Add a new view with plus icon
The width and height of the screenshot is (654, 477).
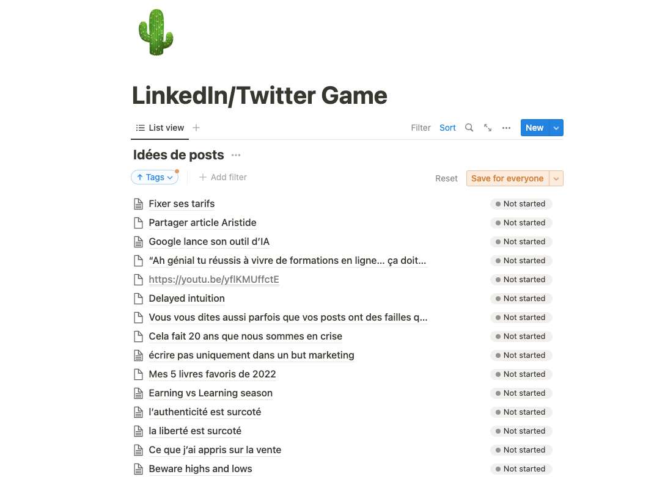click(196, 128)
